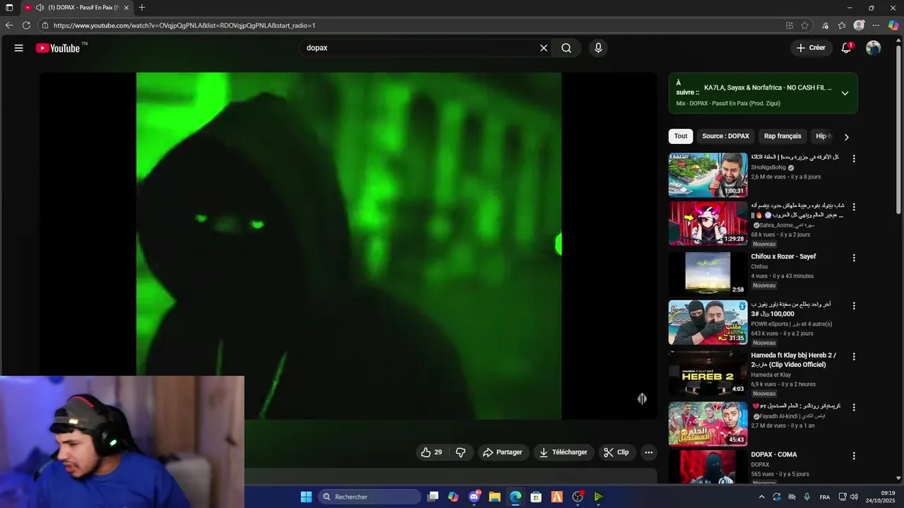Open the YouTube hamburger guide menu
This screenshot has width=904, height=508.
pyautogui.click(x=19, y=48)
